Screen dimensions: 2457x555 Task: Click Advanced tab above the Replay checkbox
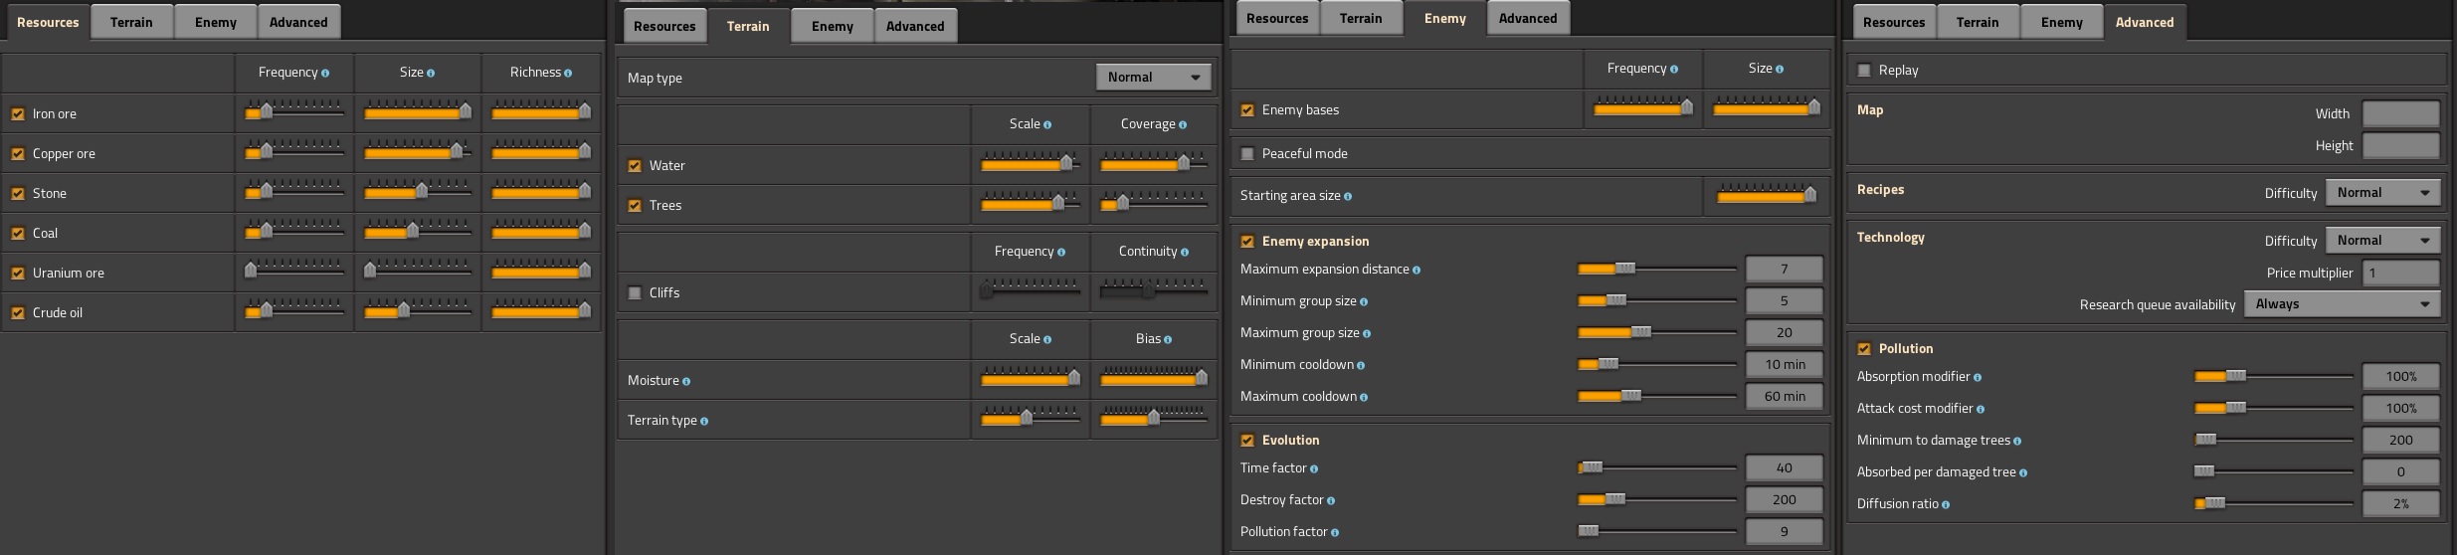(2145, 22)
